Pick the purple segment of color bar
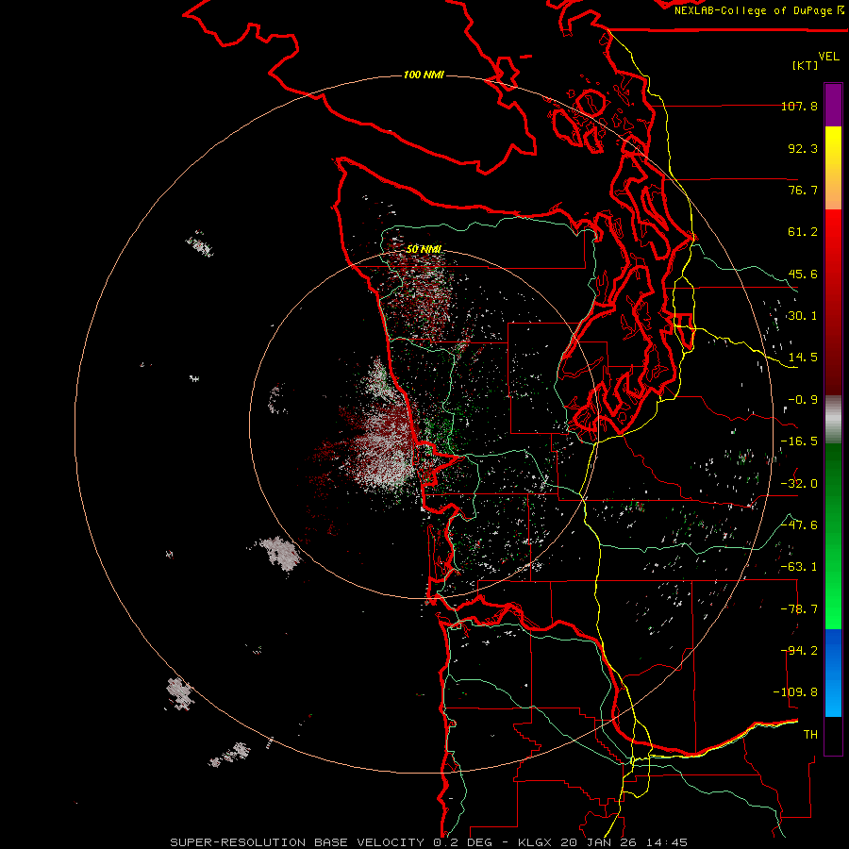The height and width of the screenshot is (849, 849). coord(833,106)
